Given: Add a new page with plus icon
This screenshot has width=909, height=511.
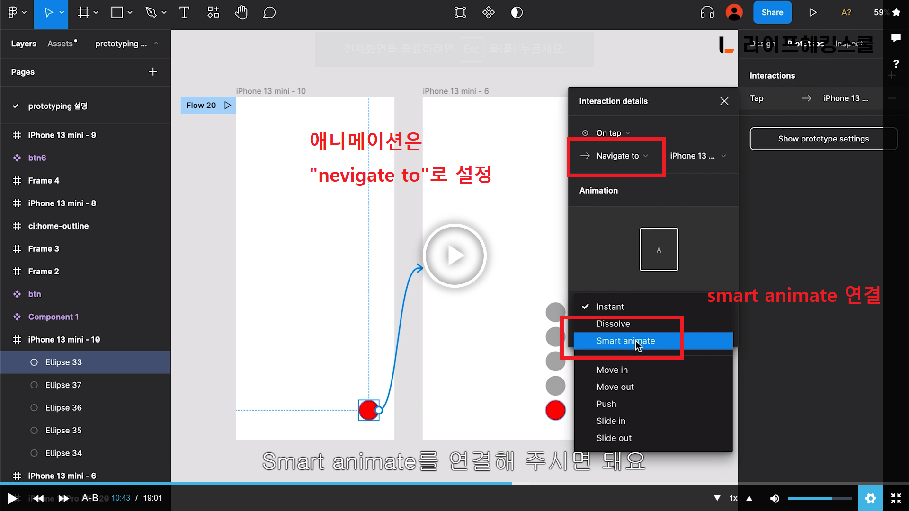Looking at the screenshot, I should pyautogui.click(x=152, y=72).
